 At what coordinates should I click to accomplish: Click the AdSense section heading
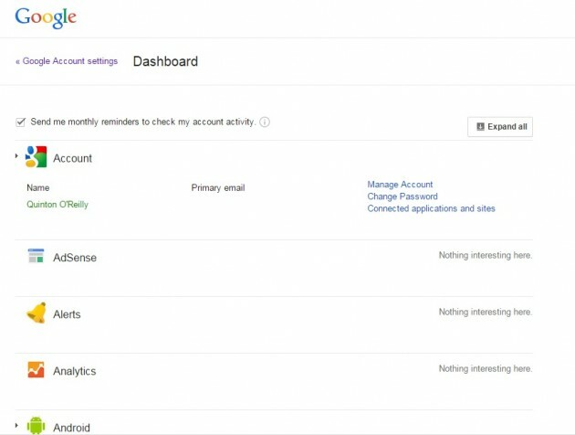74,258
